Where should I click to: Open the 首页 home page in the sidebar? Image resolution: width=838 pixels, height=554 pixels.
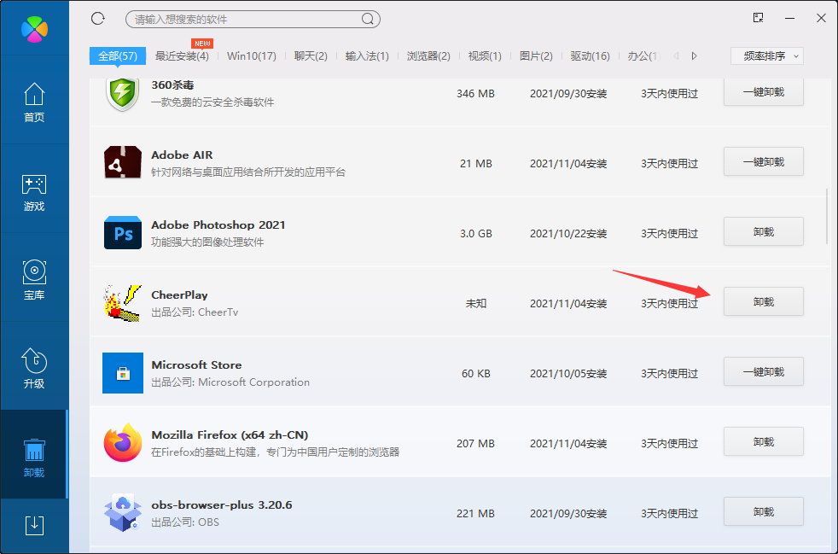(x=34, y=102)
